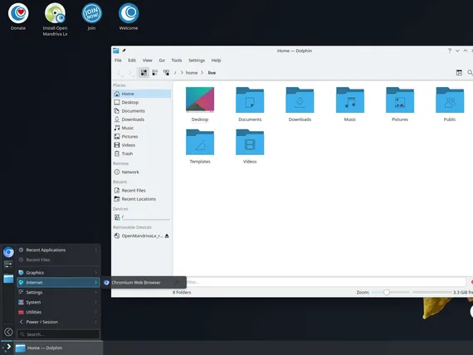Open the Settings menu in menu bar
473x355 pixels.
[197, 61]
